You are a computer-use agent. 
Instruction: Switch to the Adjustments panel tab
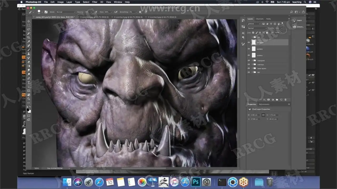tap(264, 104)
